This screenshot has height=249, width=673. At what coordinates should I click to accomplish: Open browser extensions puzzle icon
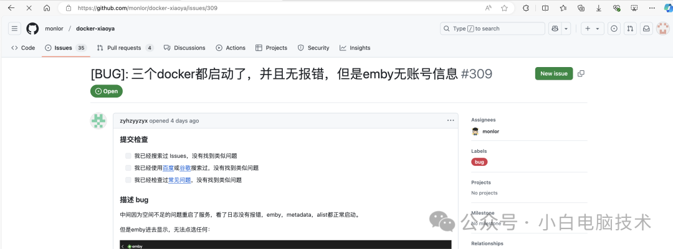click(526, 7)
